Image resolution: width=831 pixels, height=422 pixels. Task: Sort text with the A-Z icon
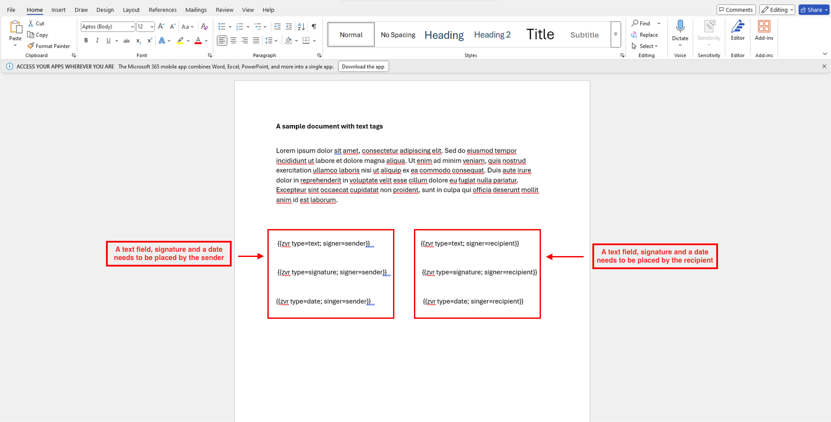click(x=301, y=27)
